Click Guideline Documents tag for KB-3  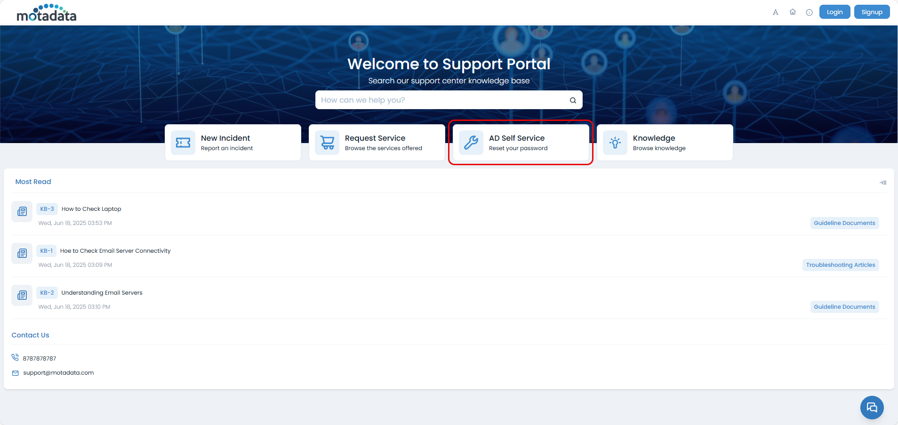click(x=844, y=223)
